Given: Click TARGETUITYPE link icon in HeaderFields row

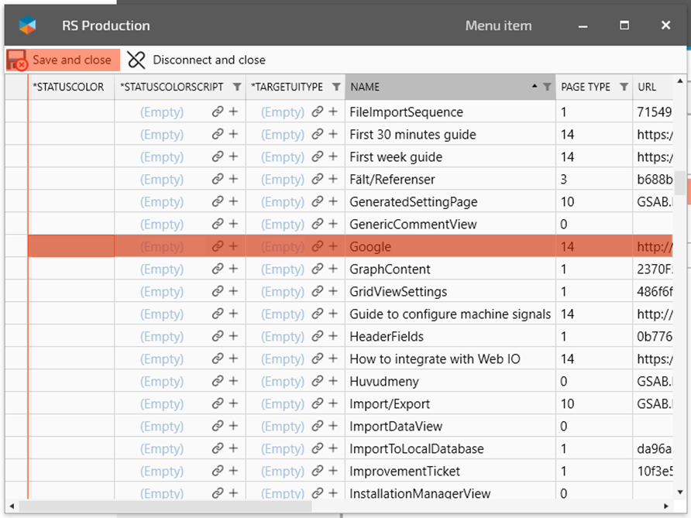Looking at the screenshot, I should (318, 337).
